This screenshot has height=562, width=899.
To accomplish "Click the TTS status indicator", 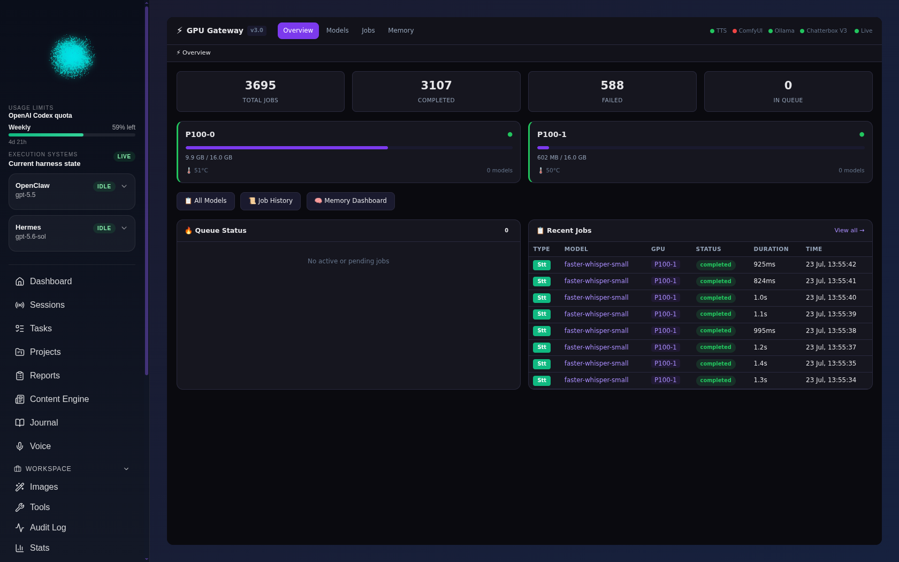I will [718, 31].
